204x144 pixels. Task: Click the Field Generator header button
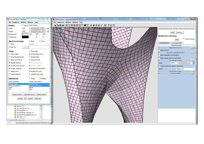(x=177, y=45)
